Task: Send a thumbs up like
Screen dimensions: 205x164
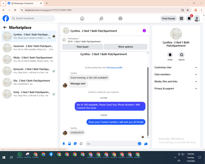Action: [146, 143]
